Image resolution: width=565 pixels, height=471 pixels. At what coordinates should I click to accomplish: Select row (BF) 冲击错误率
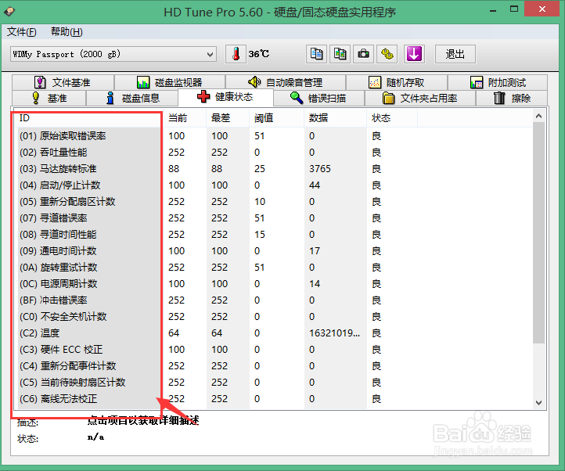click(x=273, y=300)
